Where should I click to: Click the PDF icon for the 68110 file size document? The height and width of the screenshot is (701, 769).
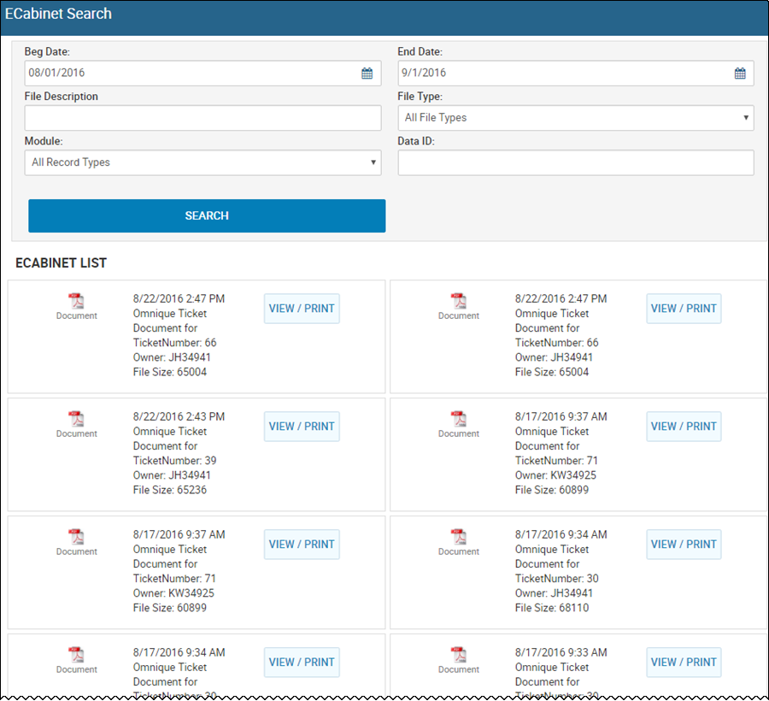(459, 537)
